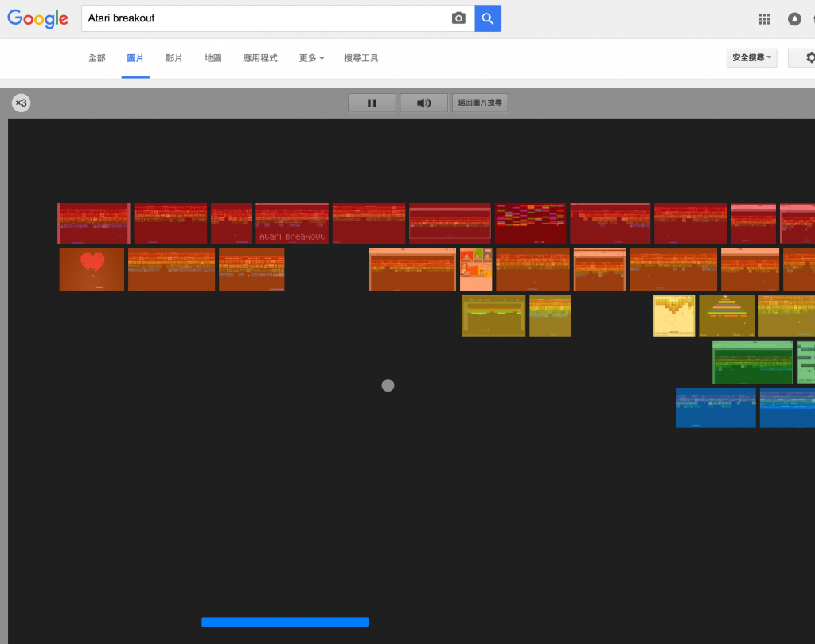Click the gray game ball
This screenshot has width=815, height=644.
(388, 385)
